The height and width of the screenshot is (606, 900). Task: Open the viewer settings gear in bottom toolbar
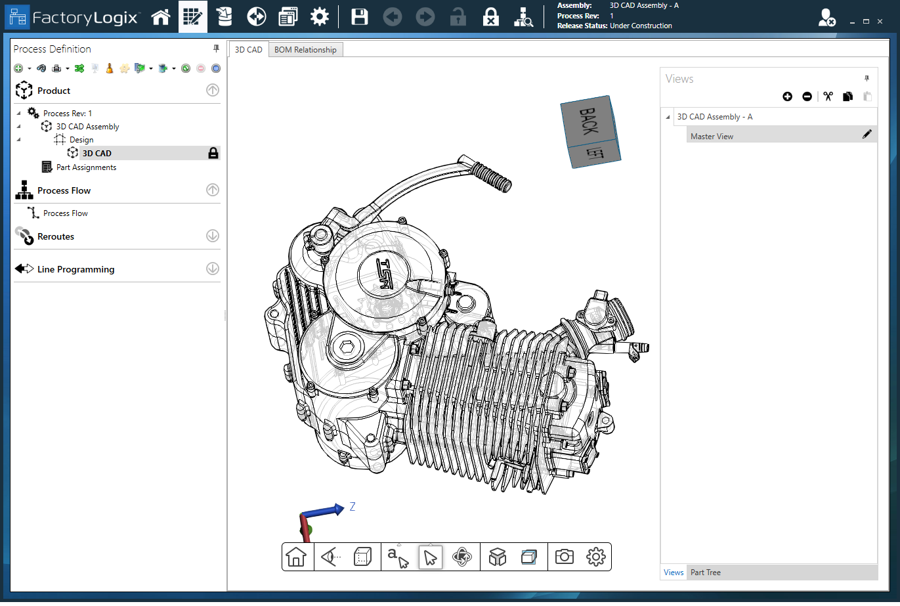click(595, 557)
